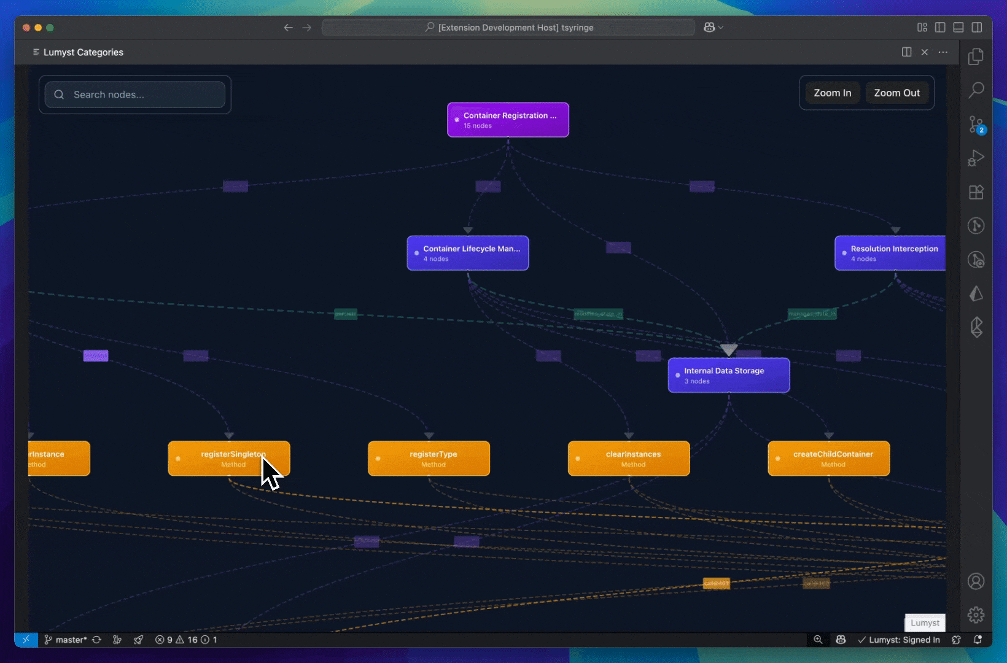Toggle the bottom panel
Viewport: 1007px width, 663px height.
click(x=958, y=28)
